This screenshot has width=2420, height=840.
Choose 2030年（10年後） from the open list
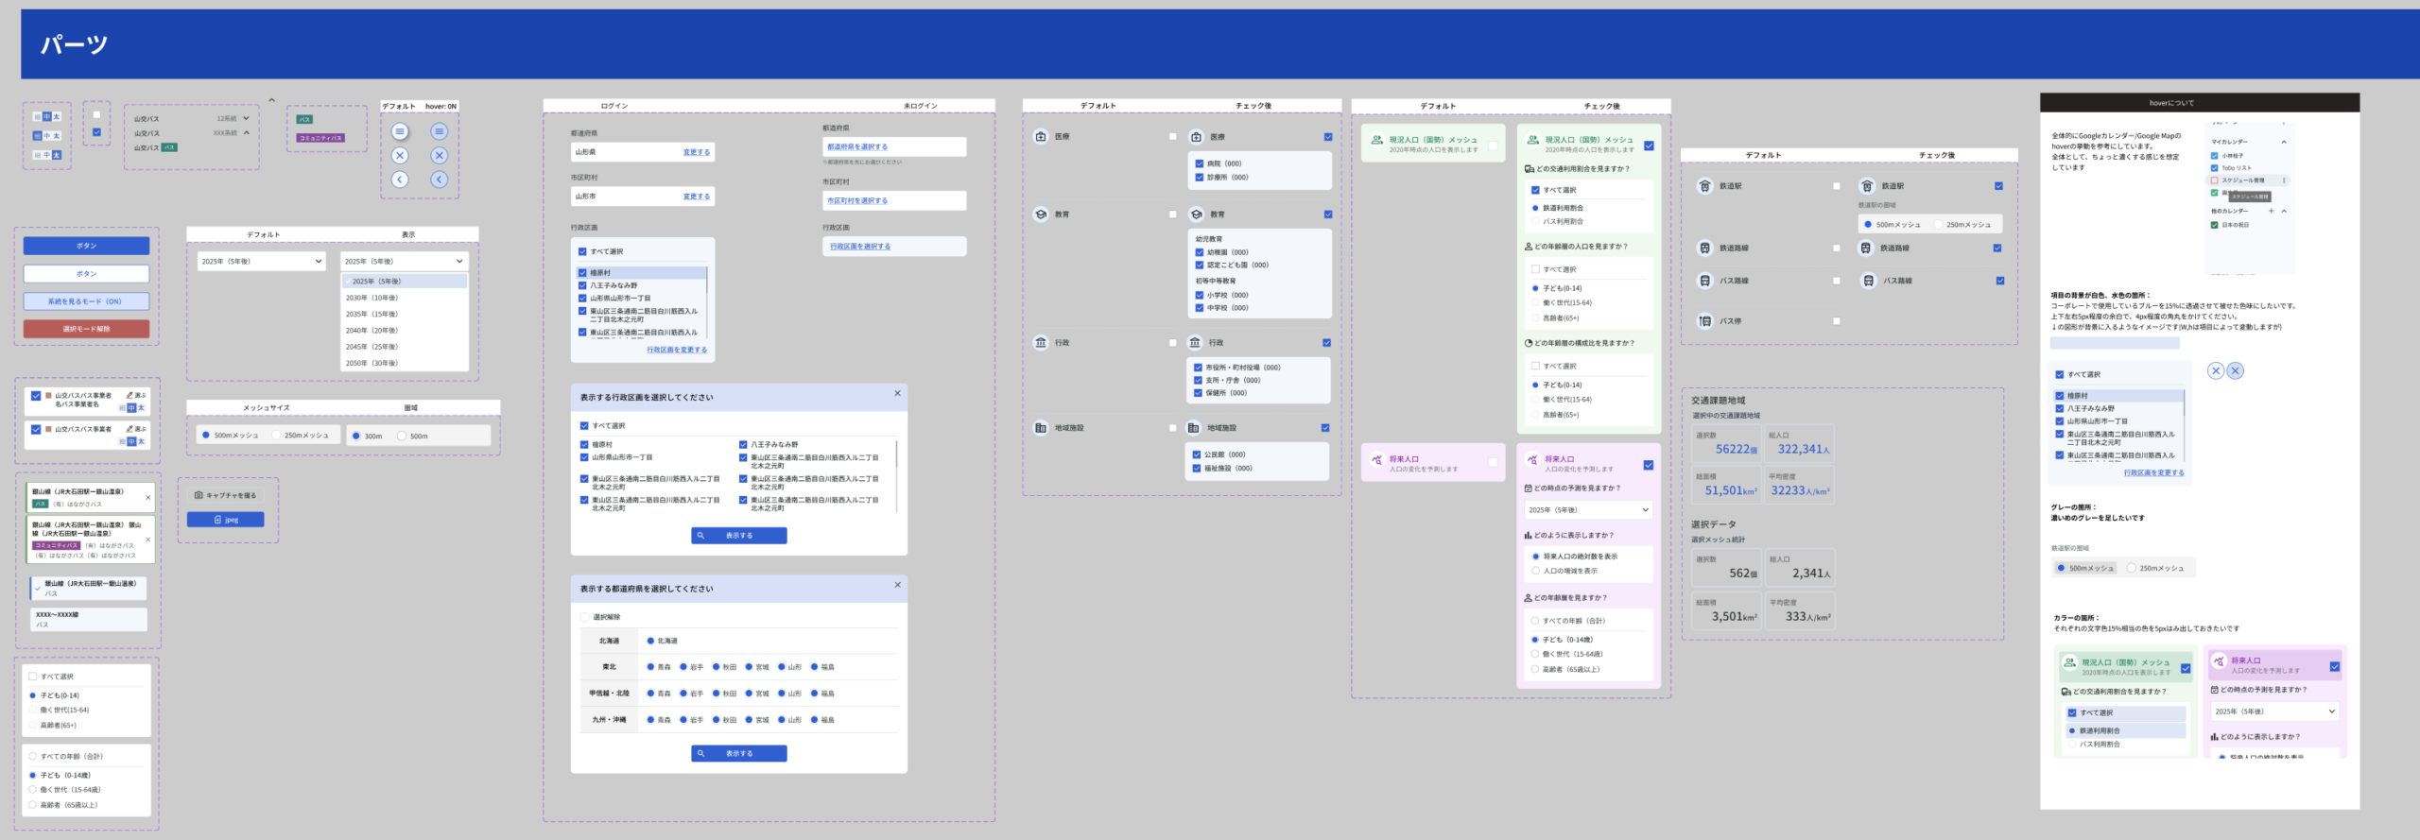[x=372, y=298]
